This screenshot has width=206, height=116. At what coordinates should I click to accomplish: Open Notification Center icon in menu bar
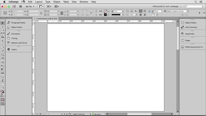201,2
